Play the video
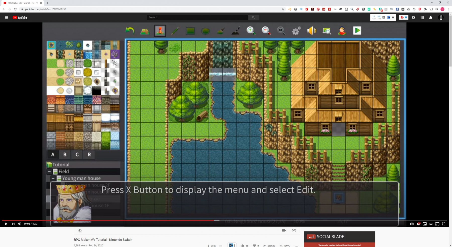This screenshot has height=247, width=452. click(6, 224)
